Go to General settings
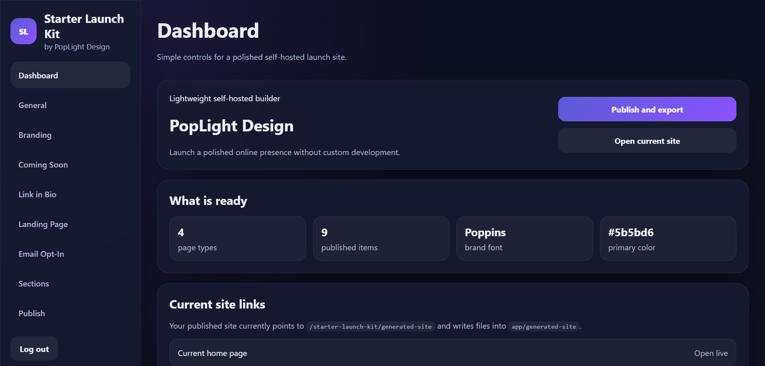 point(33,105)
